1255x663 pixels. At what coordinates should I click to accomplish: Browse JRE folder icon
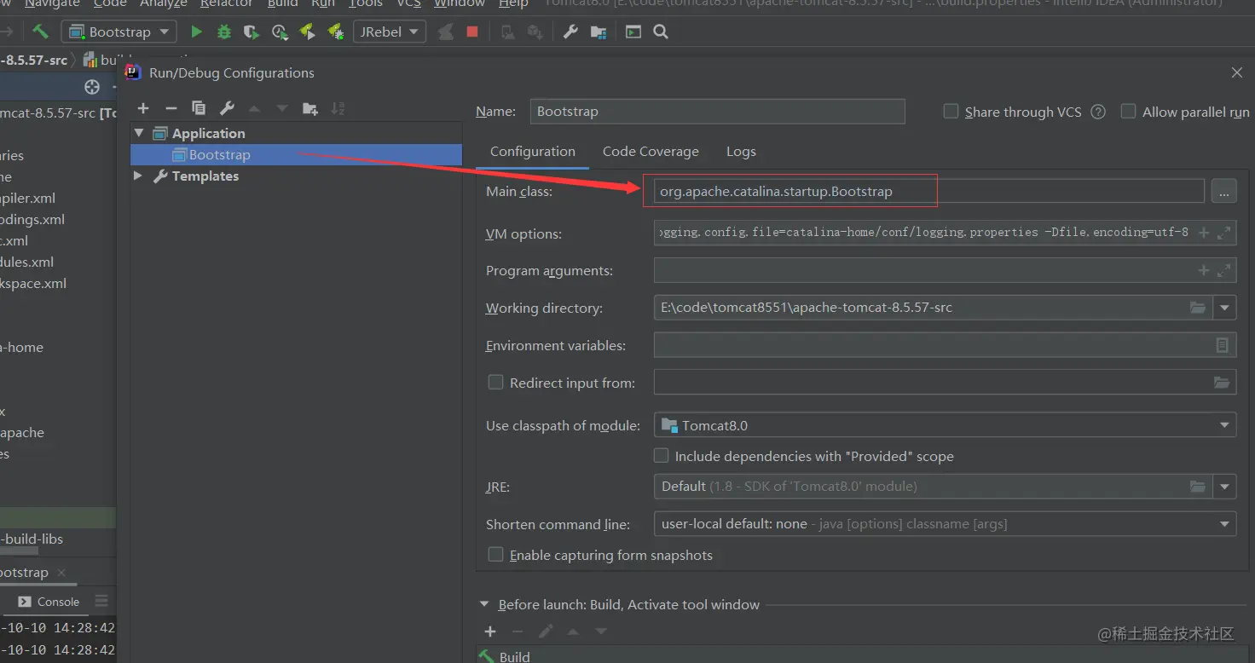click(1198, 487)
